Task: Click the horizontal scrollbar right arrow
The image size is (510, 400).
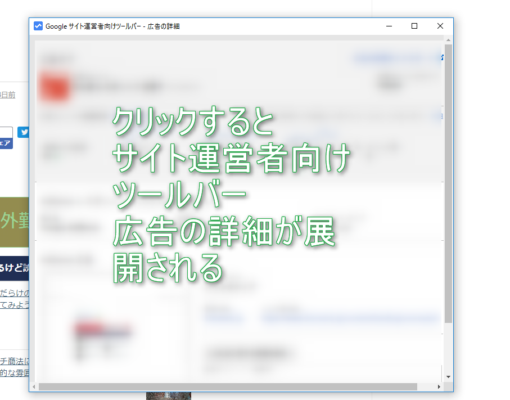Action: pos(439,386)
